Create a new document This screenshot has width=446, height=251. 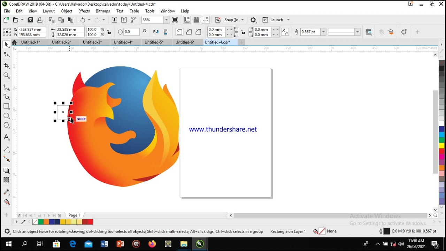pos(6,20)
